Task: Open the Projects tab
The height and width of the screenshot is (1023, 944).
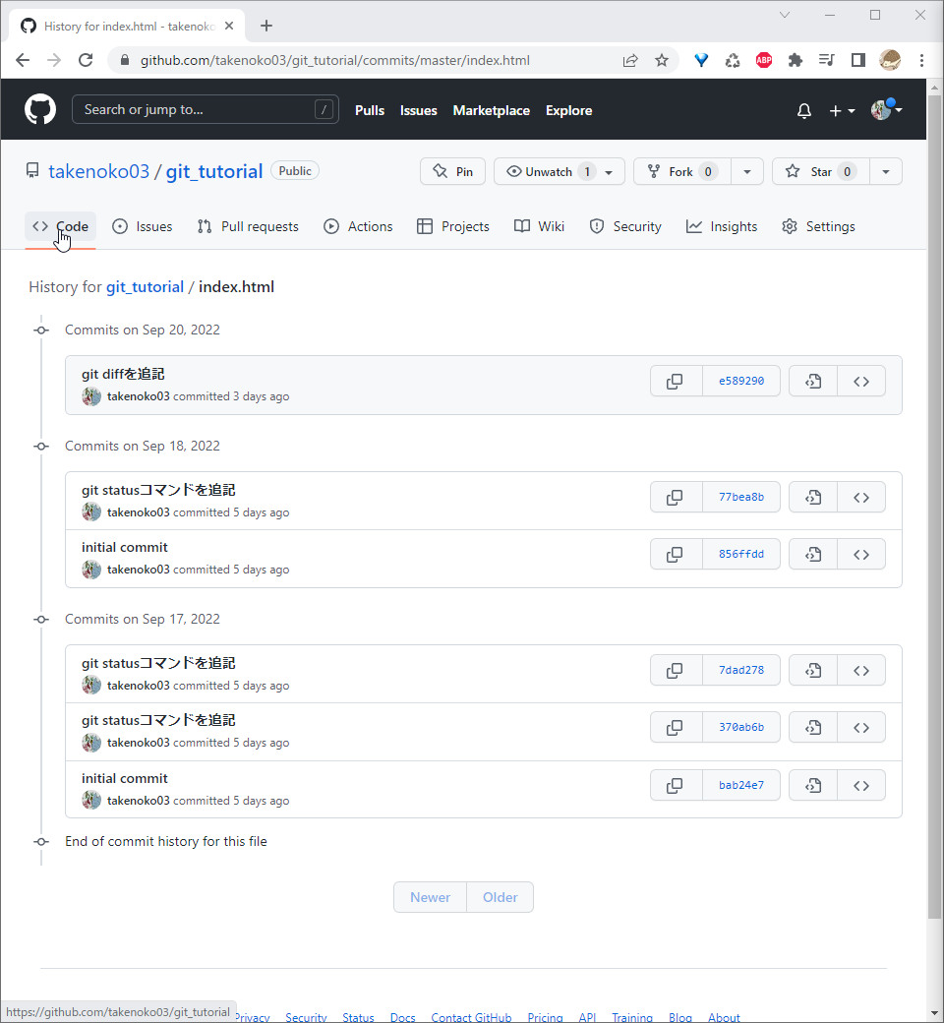Action: [x=453, y=226]
